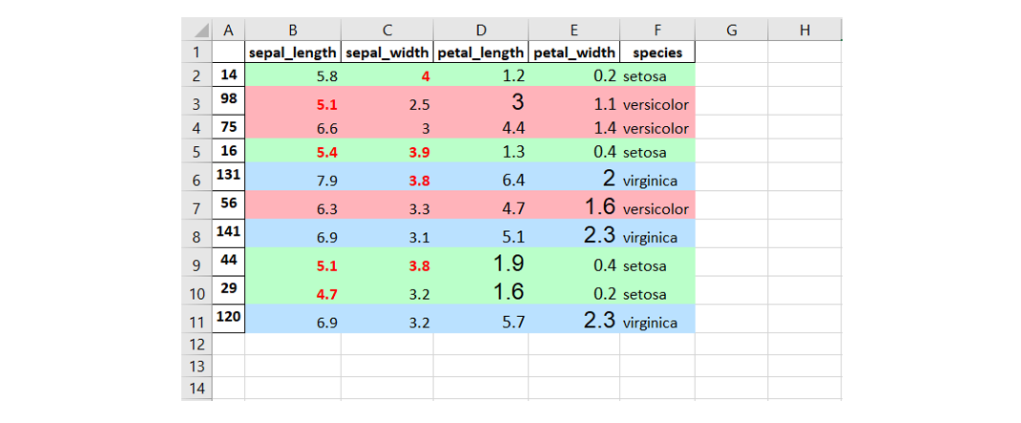The image size is (1021, 423).
Task: Click the cell containing 6.3
Action: pyautogui.click(x=292, y=208)
